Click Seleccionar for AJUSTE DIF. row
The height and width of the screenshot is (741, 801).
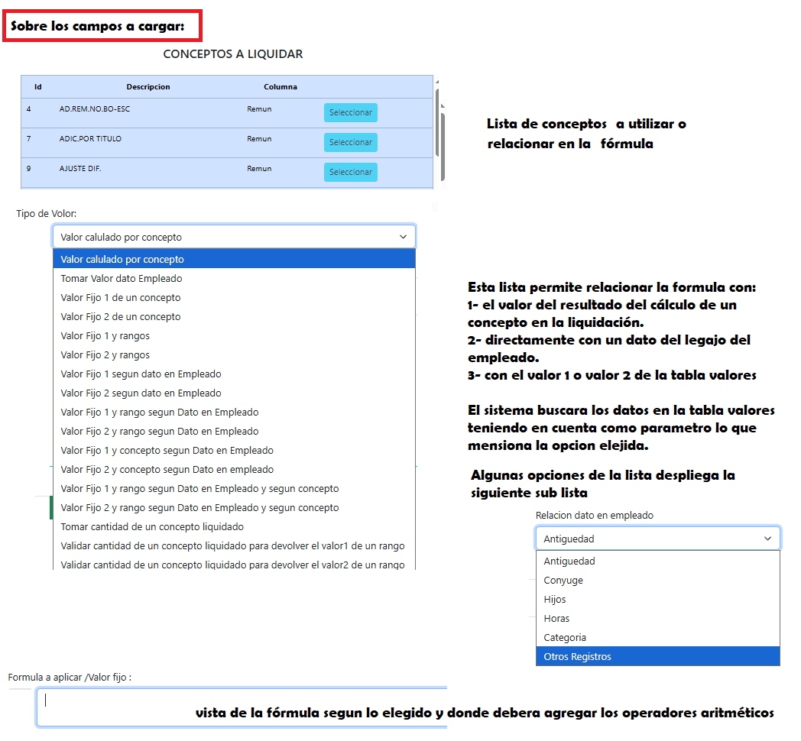tap(350, 172)
